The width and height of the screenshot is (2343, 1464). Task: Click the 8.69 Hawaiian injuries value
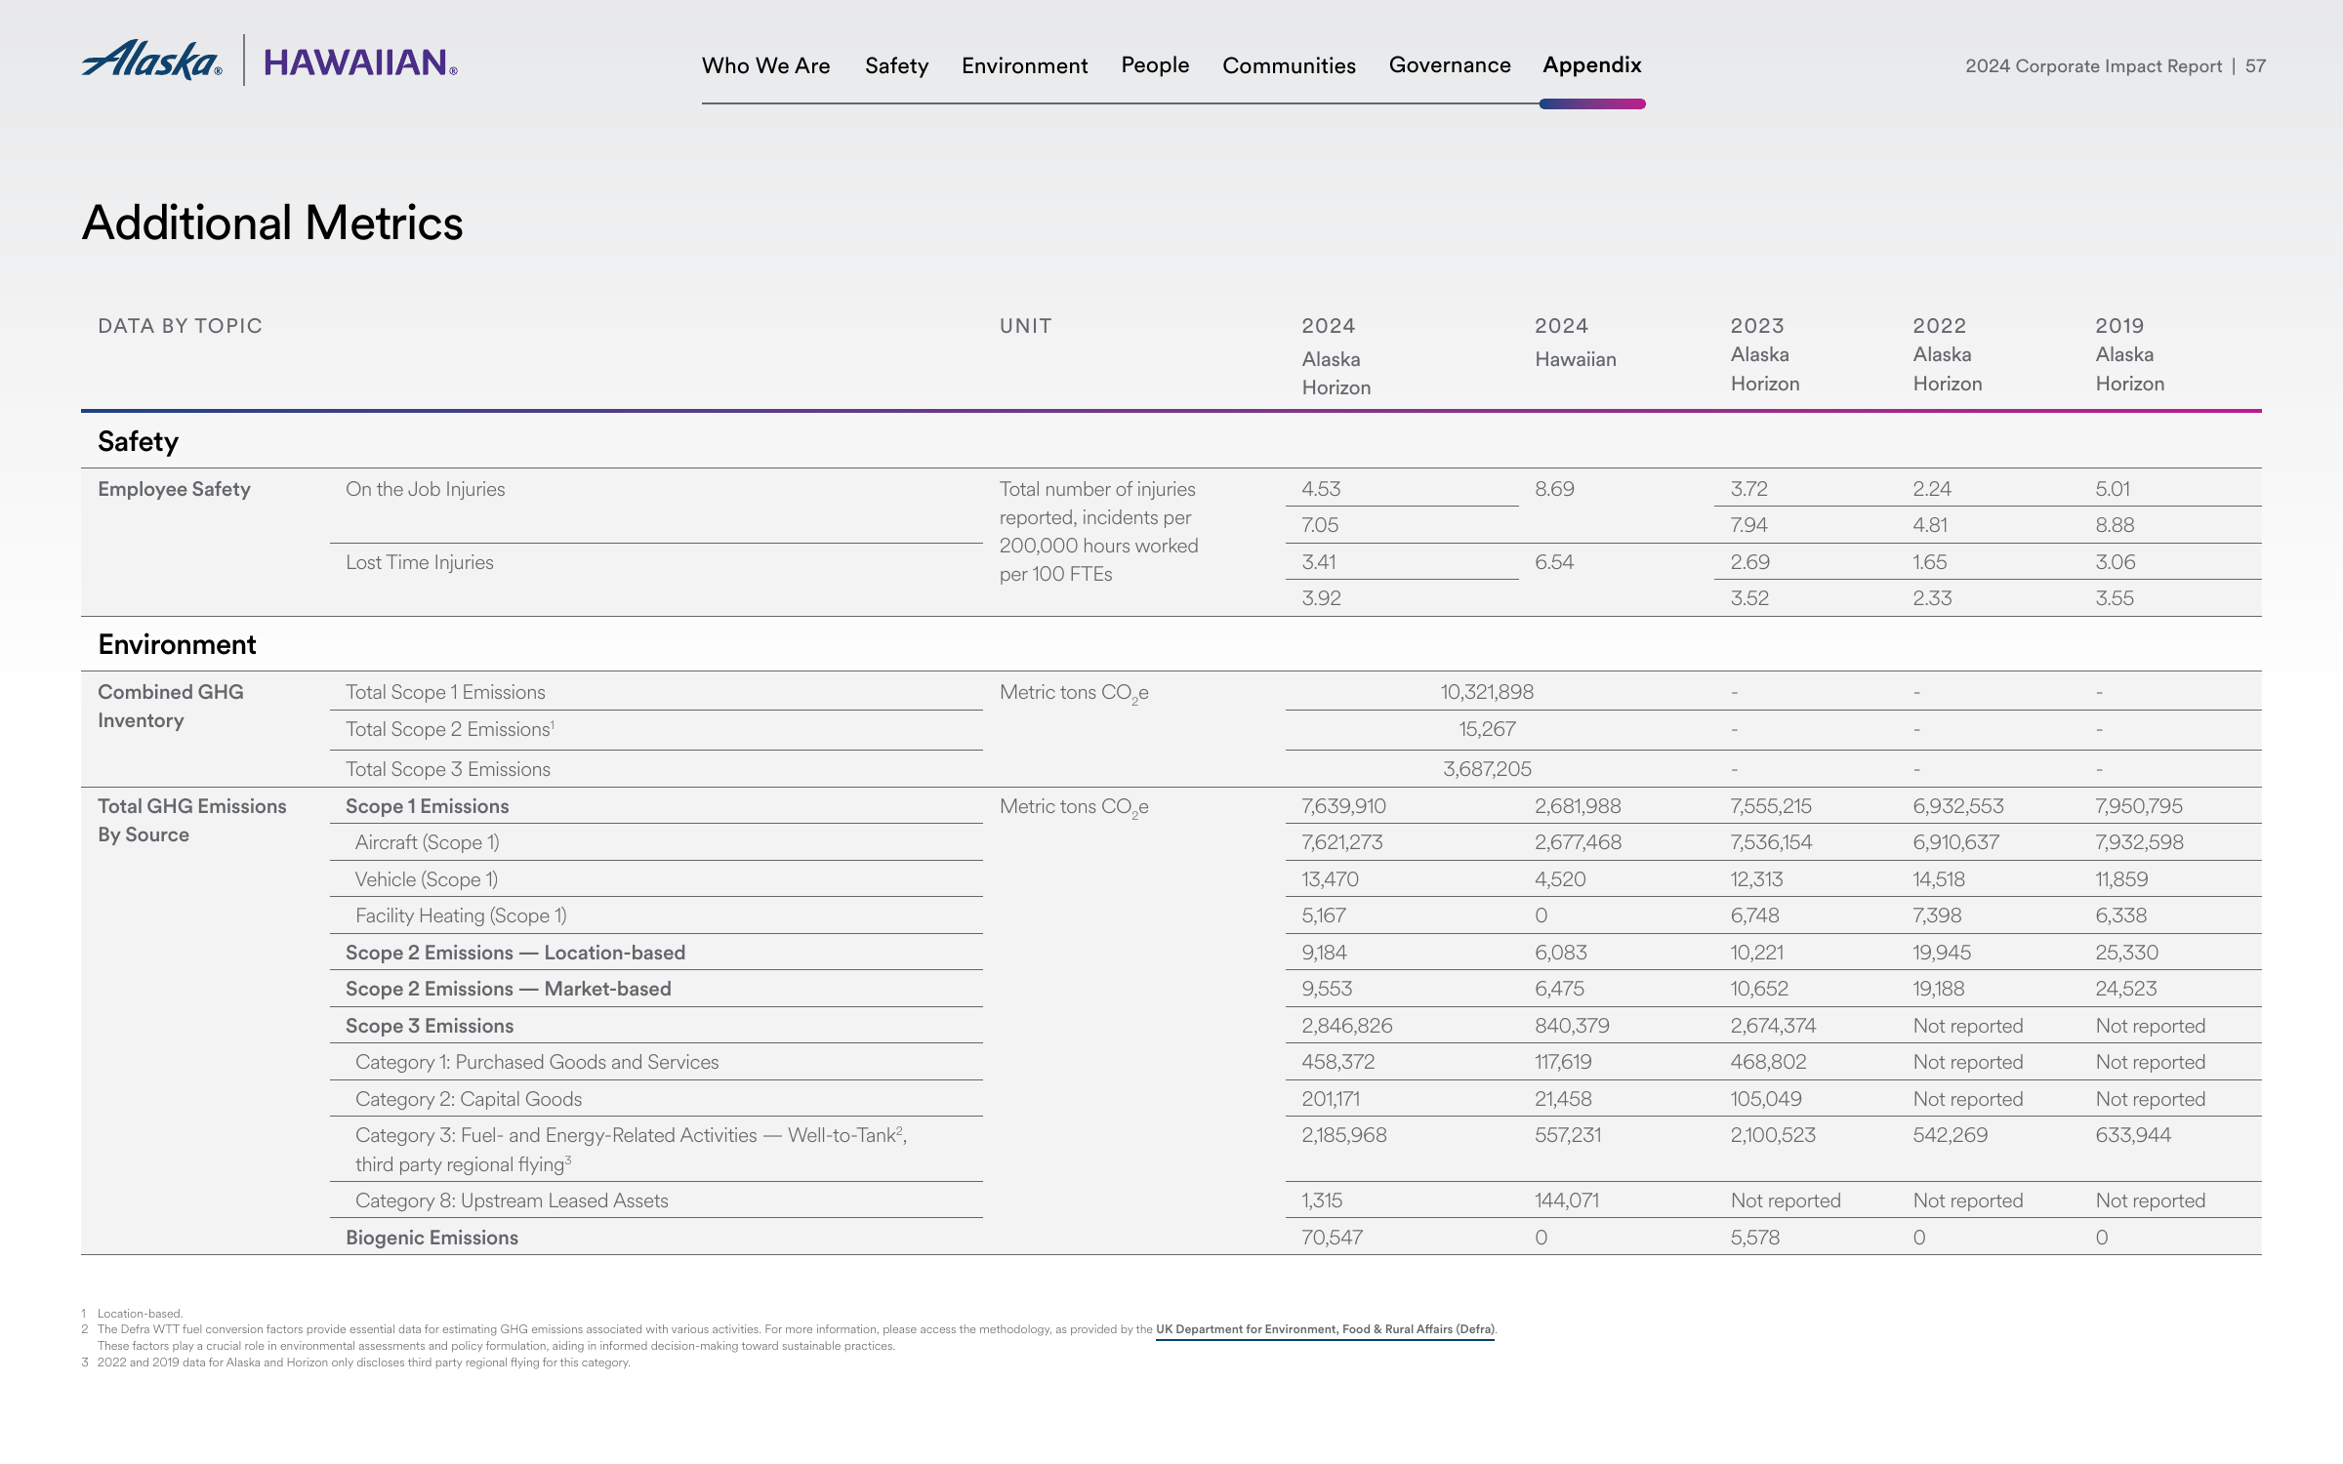(1554, 489)
